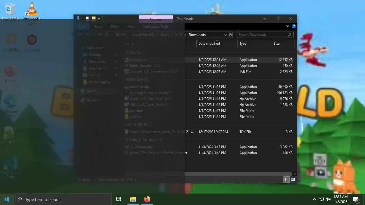Screen dimensions: 365x205
Task: Sort by Size column header
Action: (x=283, y=44)
